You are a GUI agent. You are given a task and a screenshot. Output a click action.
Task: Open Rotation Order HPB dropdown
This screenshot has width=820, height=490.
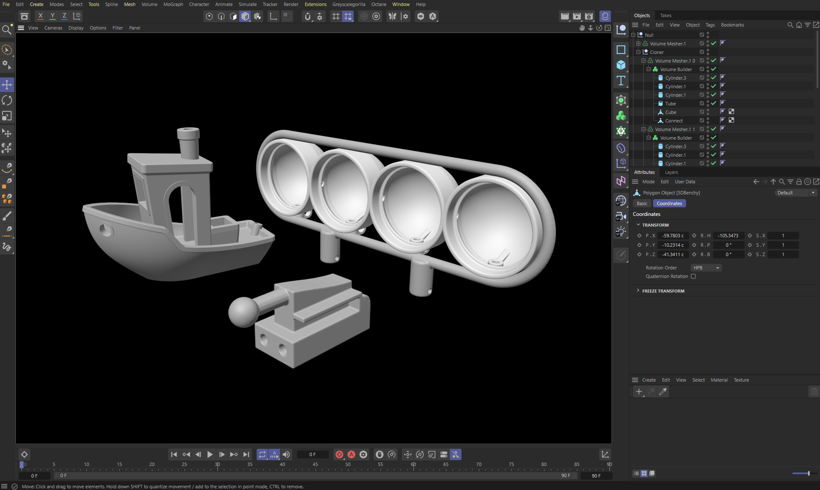tap(706, 268)
